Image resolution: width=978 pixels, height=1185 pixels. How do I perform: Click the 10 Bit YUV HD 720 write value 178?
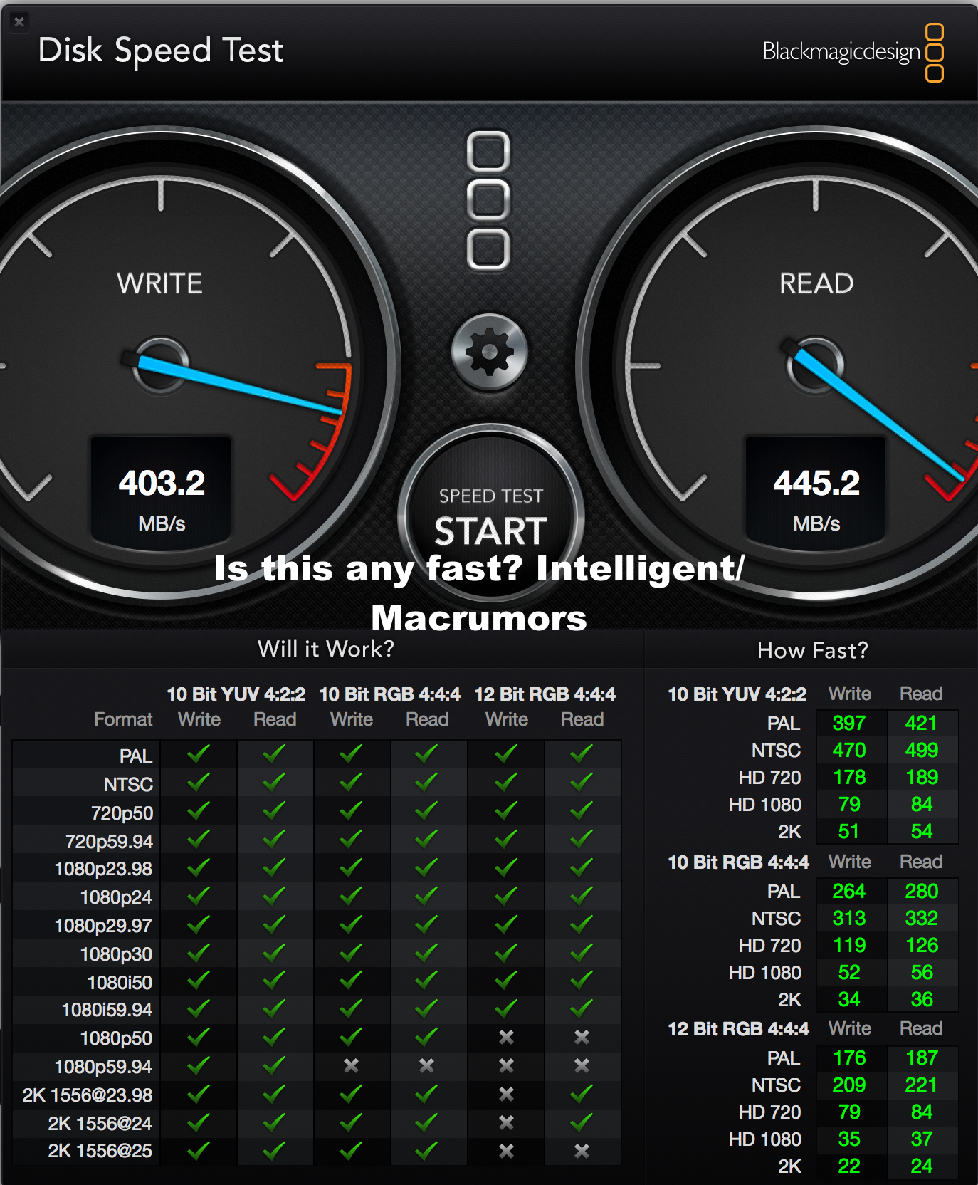[x=849, y=778]
